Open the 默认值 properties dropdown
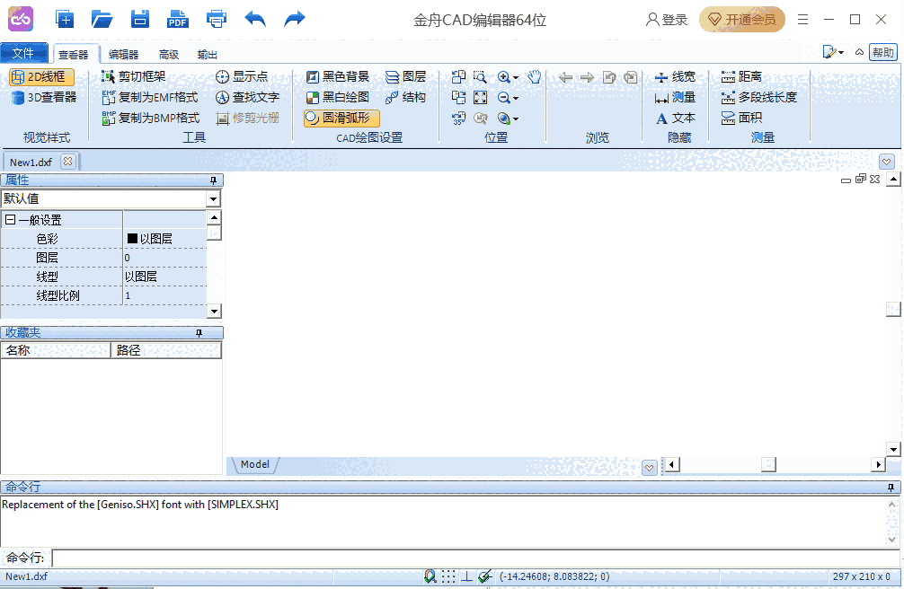The image size is (904, 589). [x=213, y=199]
